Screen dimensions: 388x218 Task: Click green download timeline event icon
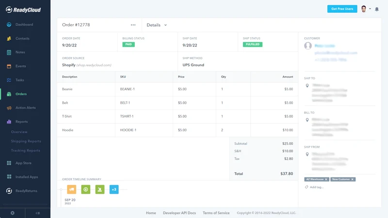click(100, 189)
